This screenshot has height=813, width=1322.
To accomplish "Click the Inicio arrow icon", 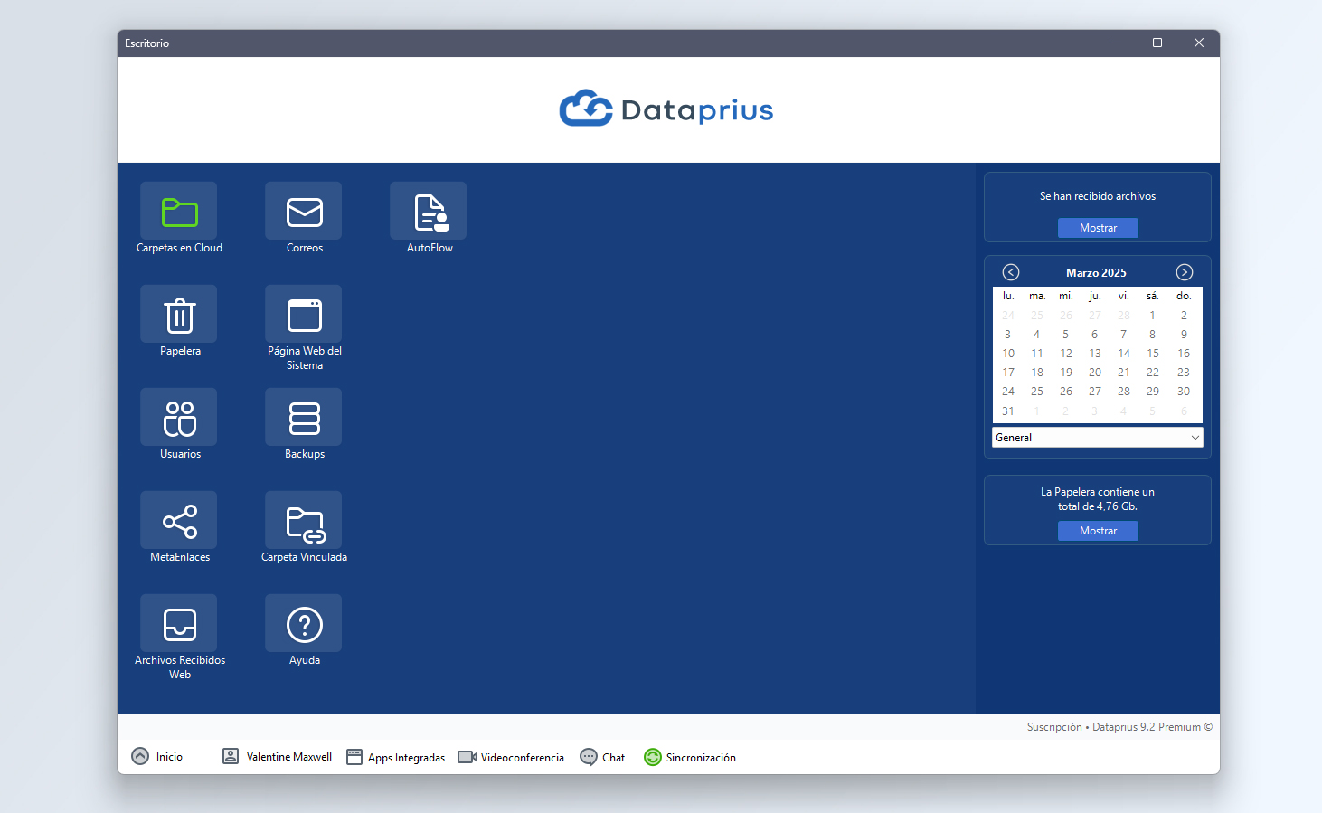I will pyautogui.click(x=140, y=756).
